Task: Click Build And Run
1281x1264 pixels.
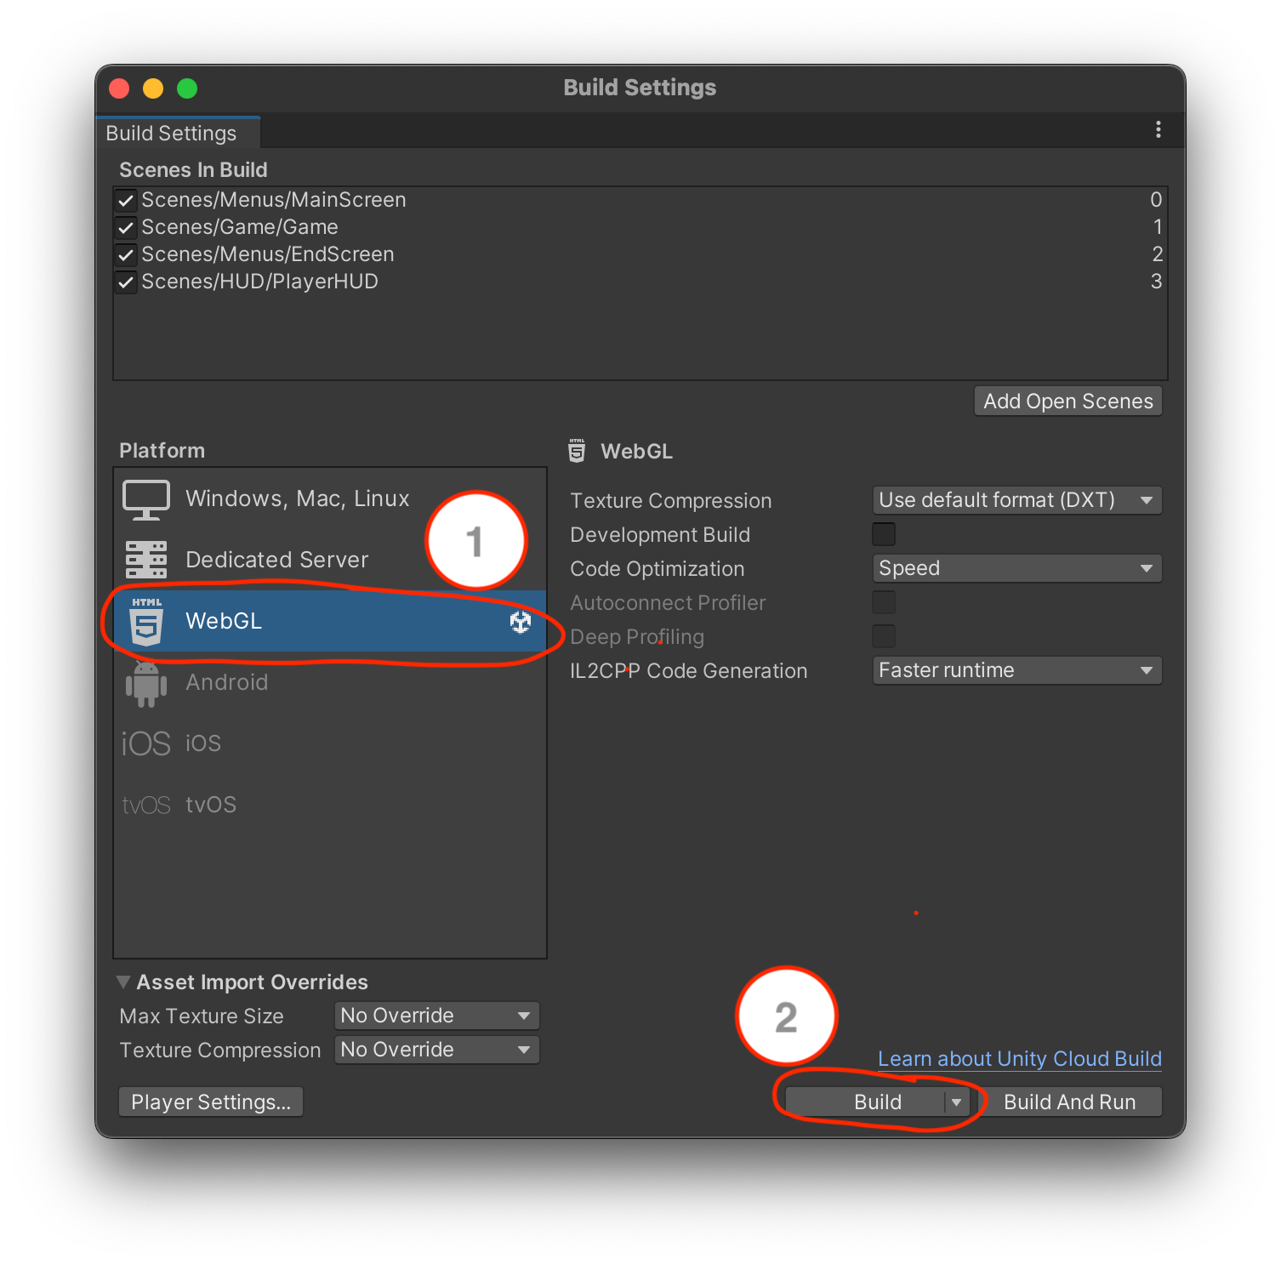Action: click(1069, 1102)
